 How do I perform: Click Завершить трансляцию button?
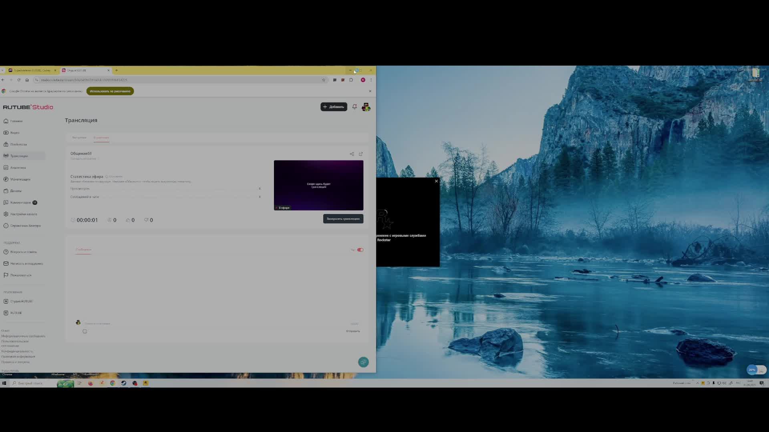coord(343,219)
